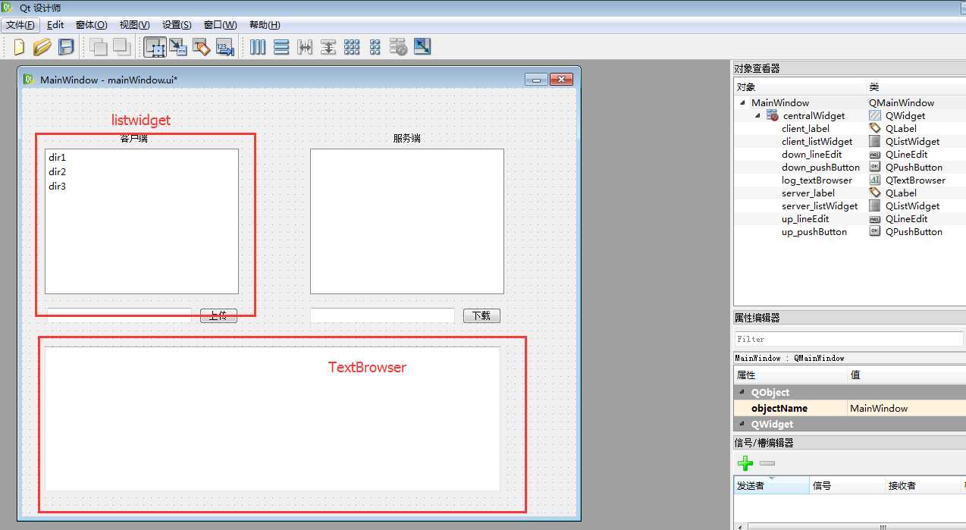Click the QWidget class icon for centralWidget
Screen dimensions: 966x530
(875, 116)
